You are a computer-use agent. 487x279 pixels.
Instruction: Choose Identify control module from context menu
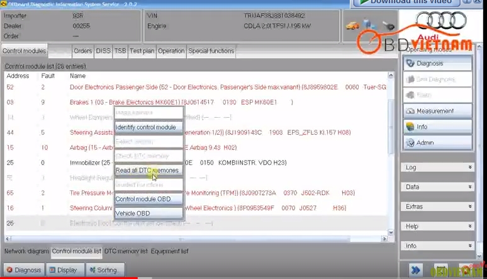point(148,127)
